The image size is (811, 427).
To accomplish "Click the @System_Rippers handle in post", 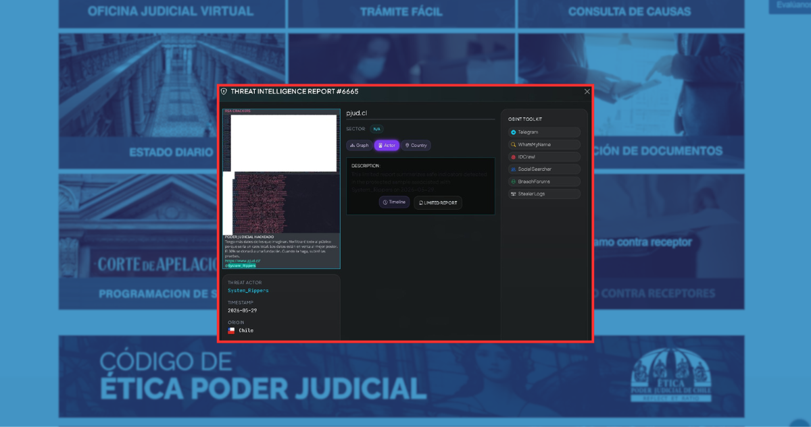I will (241, 265).
